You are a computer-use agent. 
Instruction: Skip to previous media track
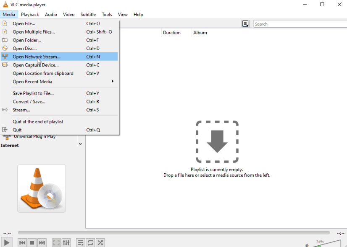tap(22, 243)
